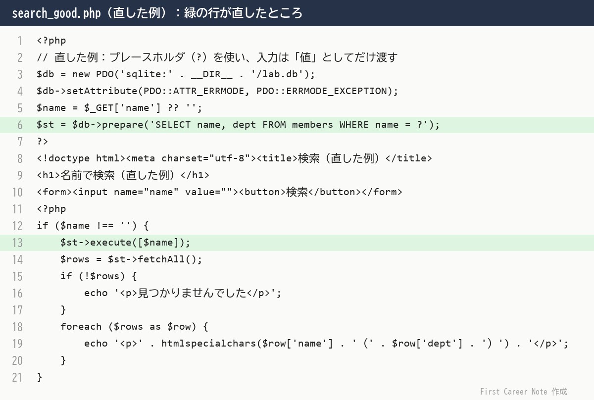The image size is (594, 400).
Task: Click the echo htmlspecialchars($row['name'] line
Action: point(326,344)
